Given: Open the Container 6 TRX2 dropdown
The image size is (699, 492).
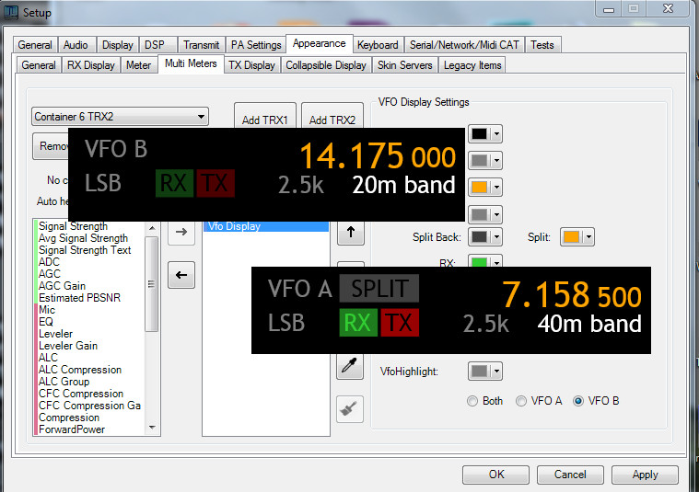Looking at the screenshot, I should point(120,117).
